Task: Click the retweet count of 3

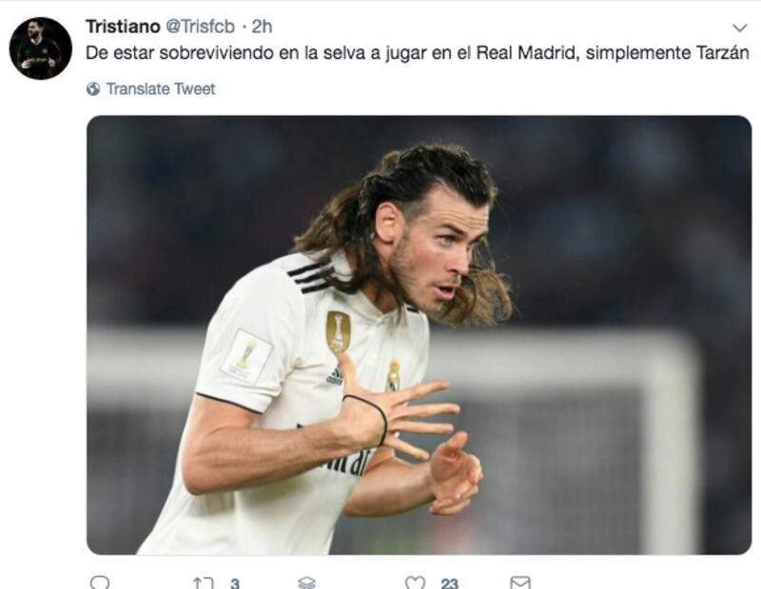Action: 235,583
